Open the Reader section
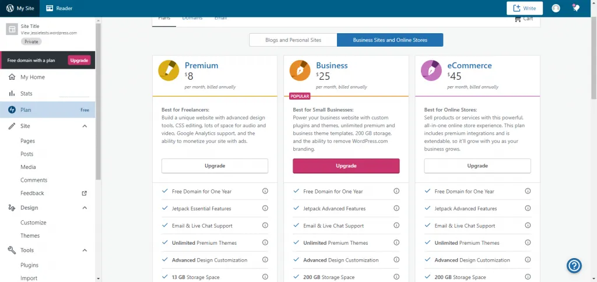Image resolution: width=597 pixels, height=282 pixels. [59, 8]
